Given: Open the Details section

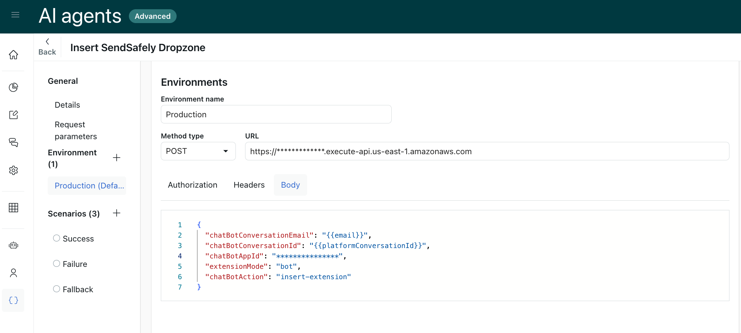Looking at the screenshot, I should click(x=67, y=105).
